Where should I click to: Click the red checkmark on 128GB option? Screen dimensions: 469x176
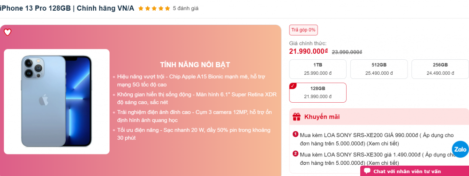coord(293,86)
